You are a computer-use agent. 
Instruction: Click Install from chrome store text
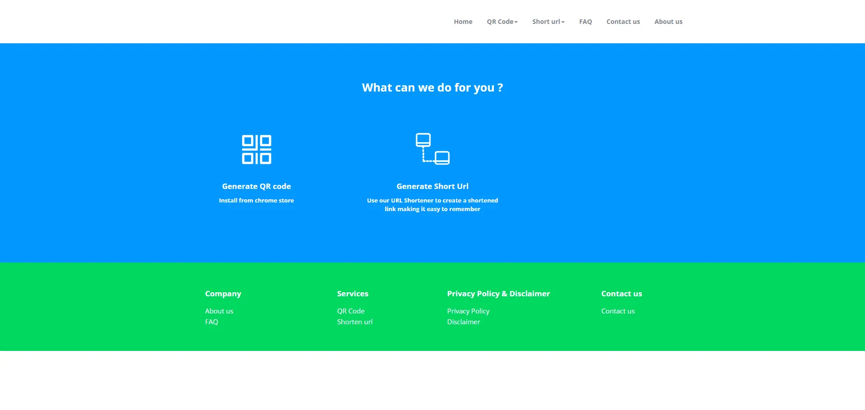coord(256,200)
